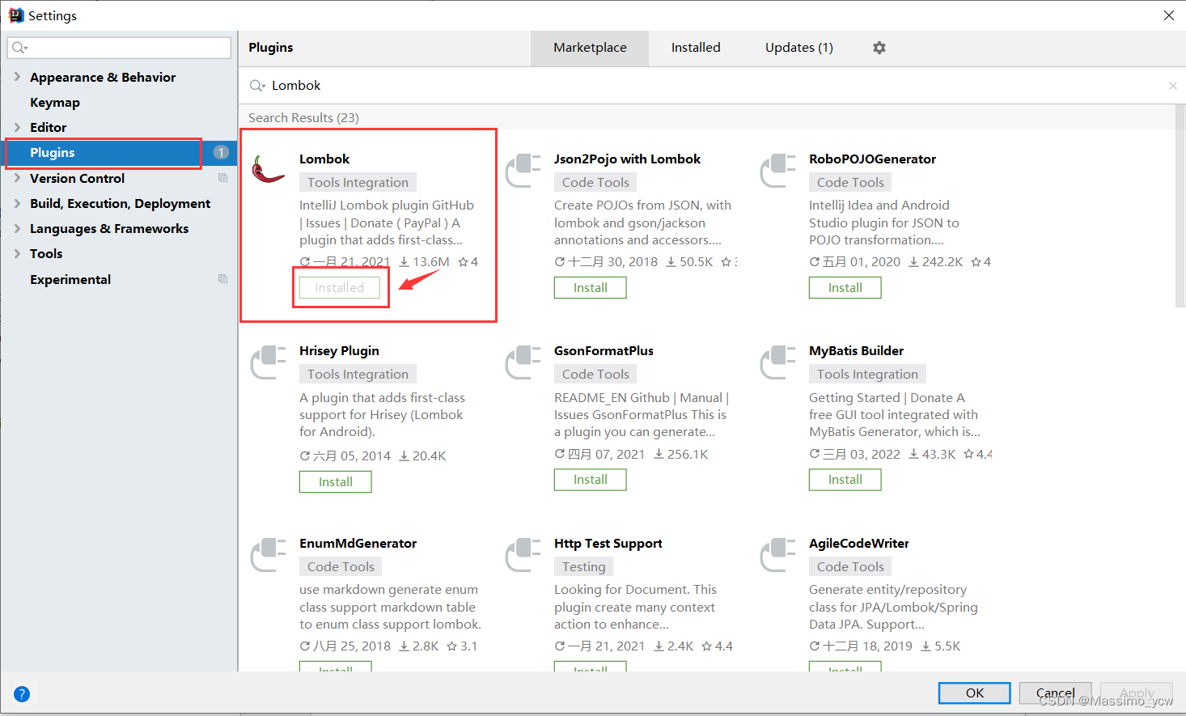Click the Plugins update count badge

pos(220,152)
